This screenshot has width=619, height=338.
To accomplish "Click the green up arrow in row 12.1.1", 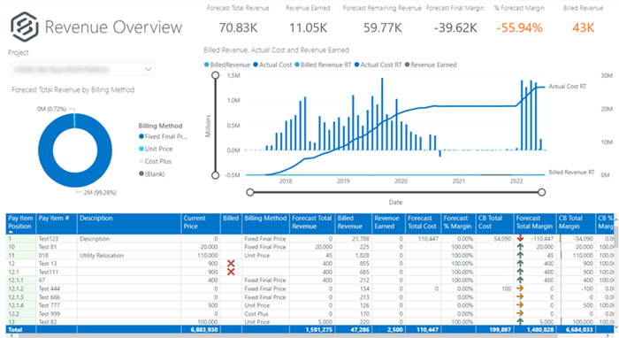I will click(x=520, y=280).
